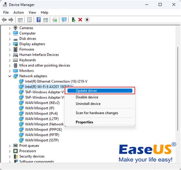The width and height of the screenshot is (181, 170).
Task: Expand the Monitors category
Action: pyautogui.click(x=10, y=71)
